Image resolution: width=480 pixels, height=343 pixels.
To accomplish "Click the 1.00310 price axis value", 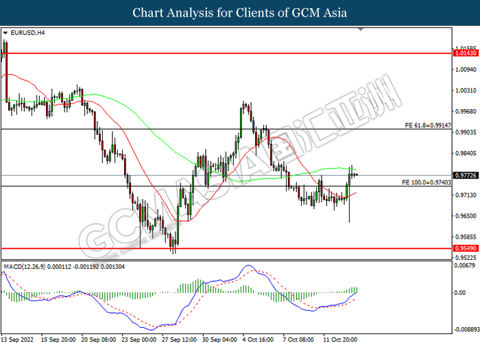I will pyautogui.click(x=466, y=91).
